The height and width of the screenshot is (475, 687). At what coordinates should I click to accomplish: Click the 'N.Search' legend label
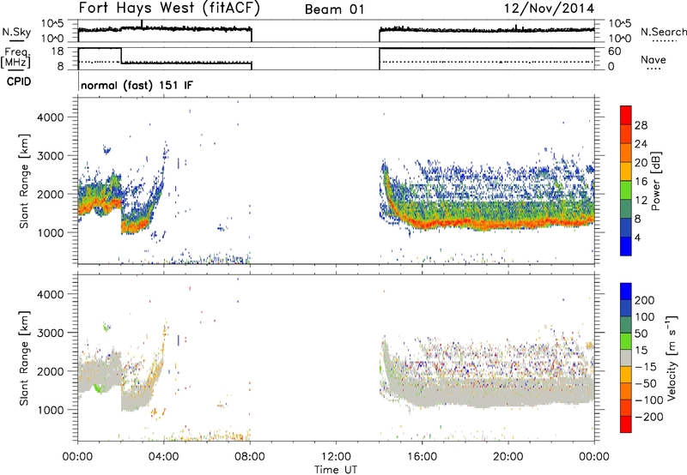663,32
